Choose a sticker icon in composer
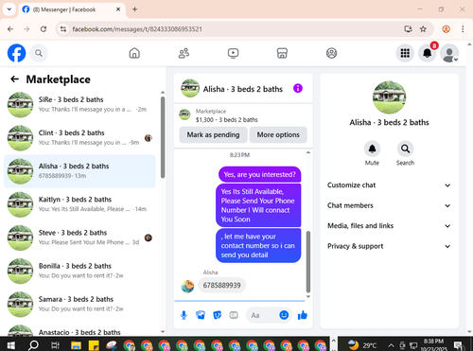Image resolution: width=473 pixels, height=351 pixels. pos(217,315)
